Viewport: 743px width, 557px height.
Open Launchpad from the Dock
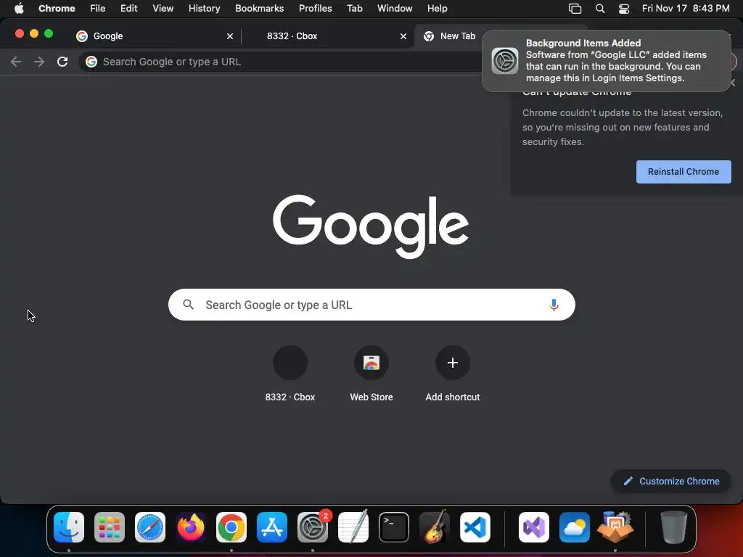(110, 527)
